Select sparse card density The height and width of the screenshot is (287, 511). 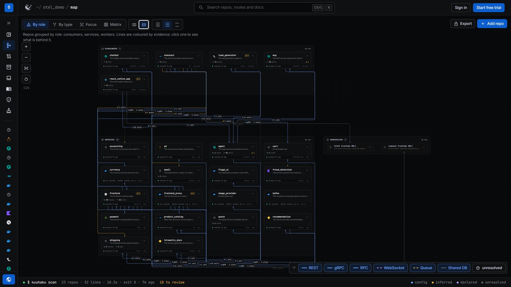(177, 25)
